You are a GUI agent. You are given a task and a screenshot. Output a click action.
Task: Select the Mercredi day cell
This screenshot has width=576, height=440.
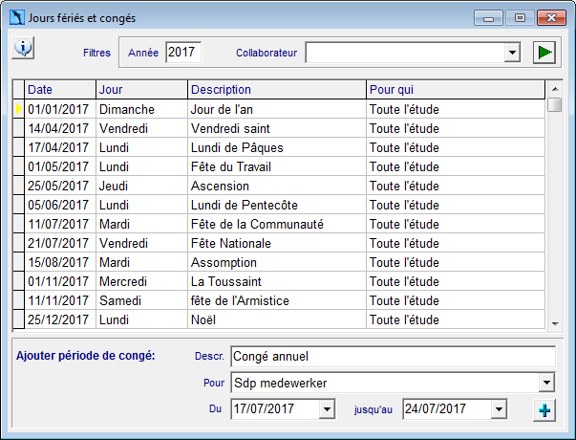tap(141, 281)
